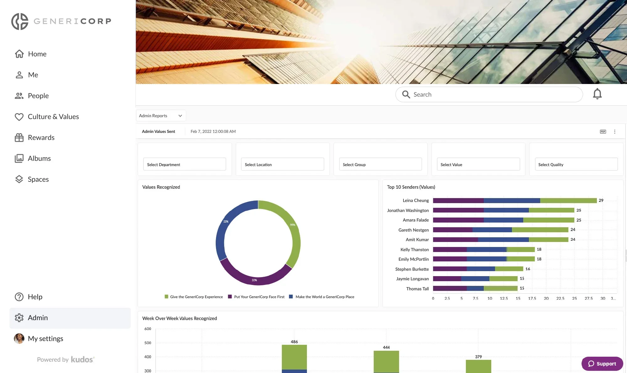Open My settings in the sidebar
Viewport: 627px width, 373px height.
pyautogui.click(x=45, y=339)
